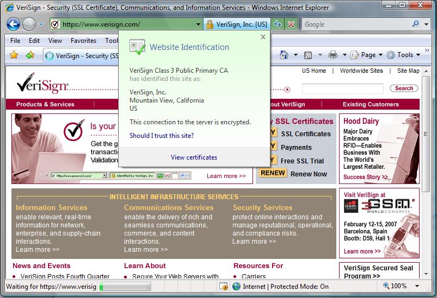437x298 pixels.
Task: Click the Add to Favorites icon
Action: pos(30,55)
